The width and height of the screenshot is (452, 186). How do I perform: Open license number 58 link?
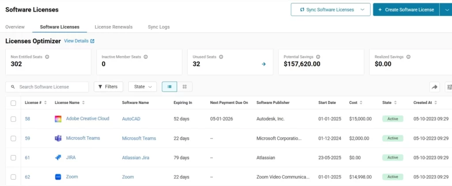pos(27,119)
